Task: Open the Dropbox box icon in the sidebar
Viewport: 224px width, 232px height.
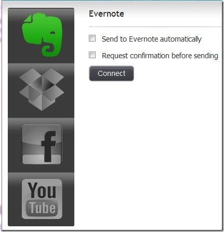Action: (x=42, y=89)
